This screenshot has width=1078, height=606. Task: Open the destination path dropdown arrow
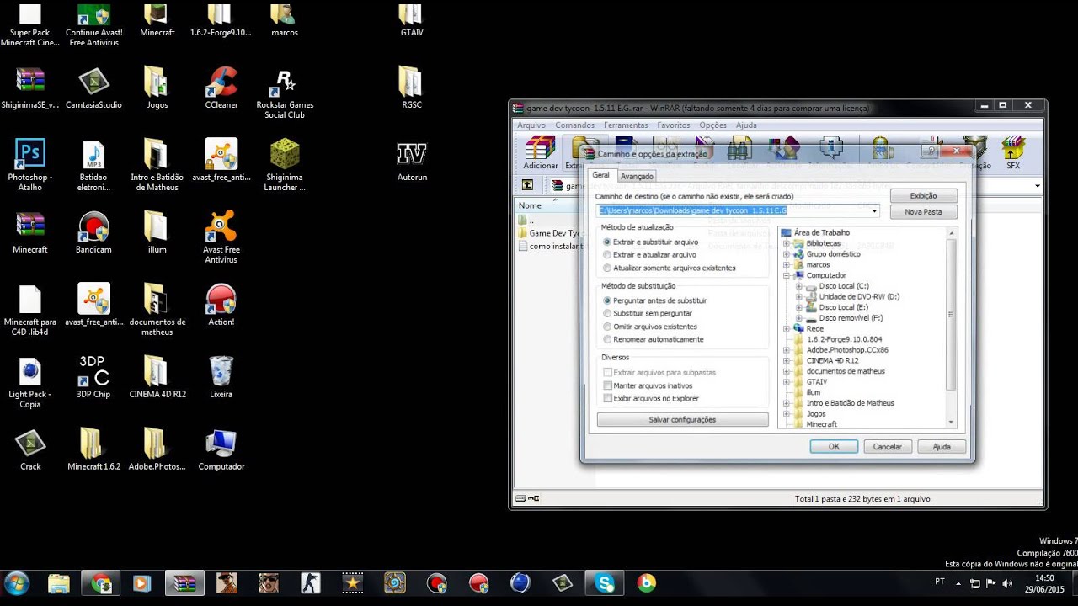[874, 210]
